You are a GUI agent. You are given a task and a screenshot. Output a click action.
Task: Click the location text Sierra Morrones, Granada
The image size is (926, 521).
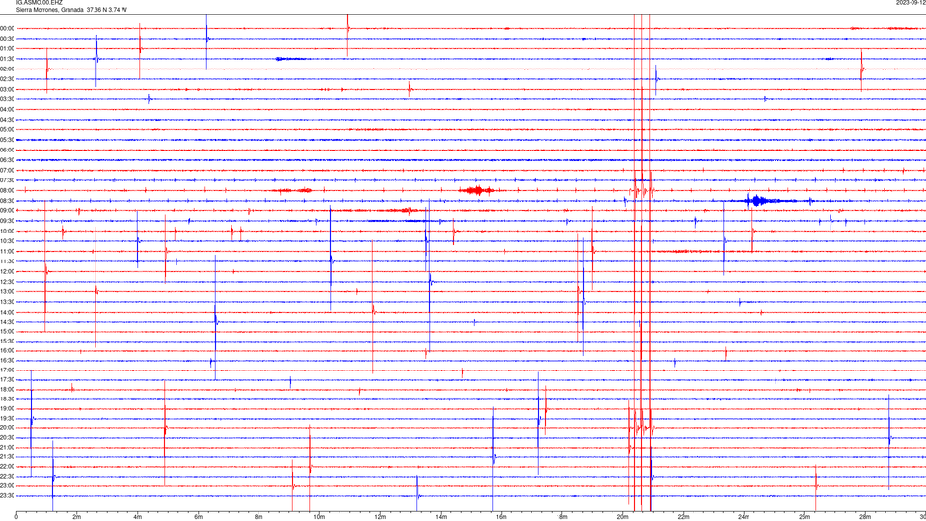[x=49, y=10]
